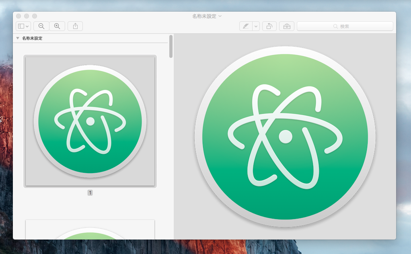
Task: Click the sidebar vertical scrollbar handle
Action: pos(171,46)
